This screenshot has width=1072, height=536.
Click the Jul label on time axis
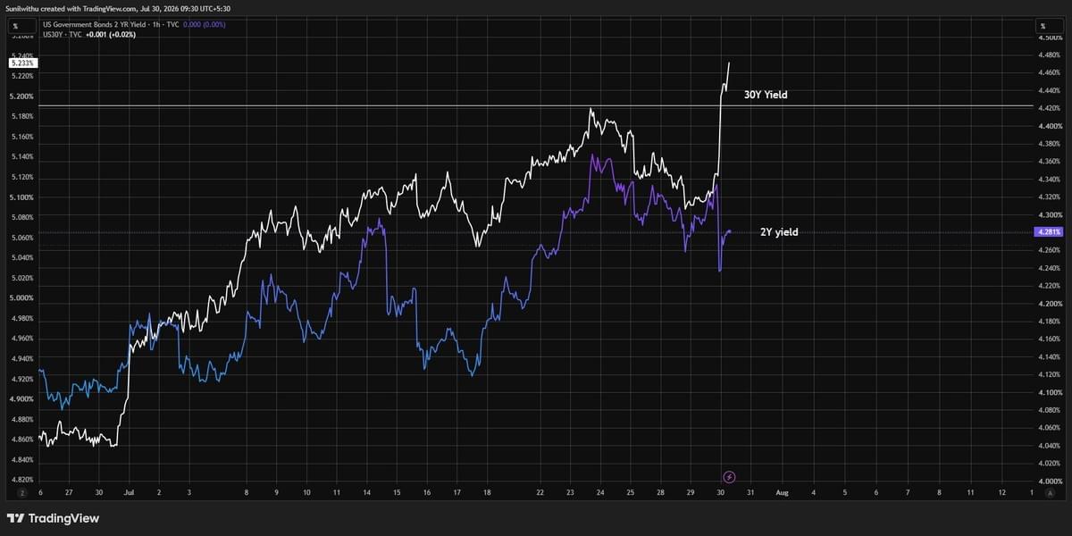[x=128, y=493]
